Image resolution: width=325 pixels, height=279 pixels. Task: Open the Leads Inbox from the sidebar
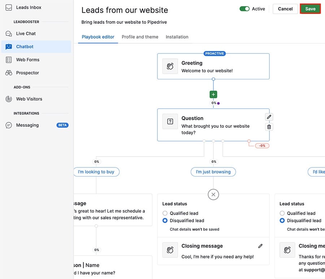tap(28, 7)
